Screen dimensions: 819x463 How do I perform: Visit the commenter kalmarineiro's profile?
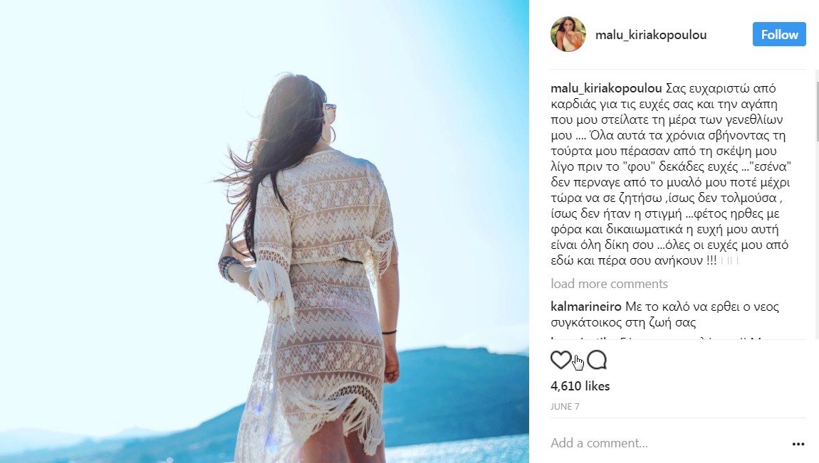(586, 307)
